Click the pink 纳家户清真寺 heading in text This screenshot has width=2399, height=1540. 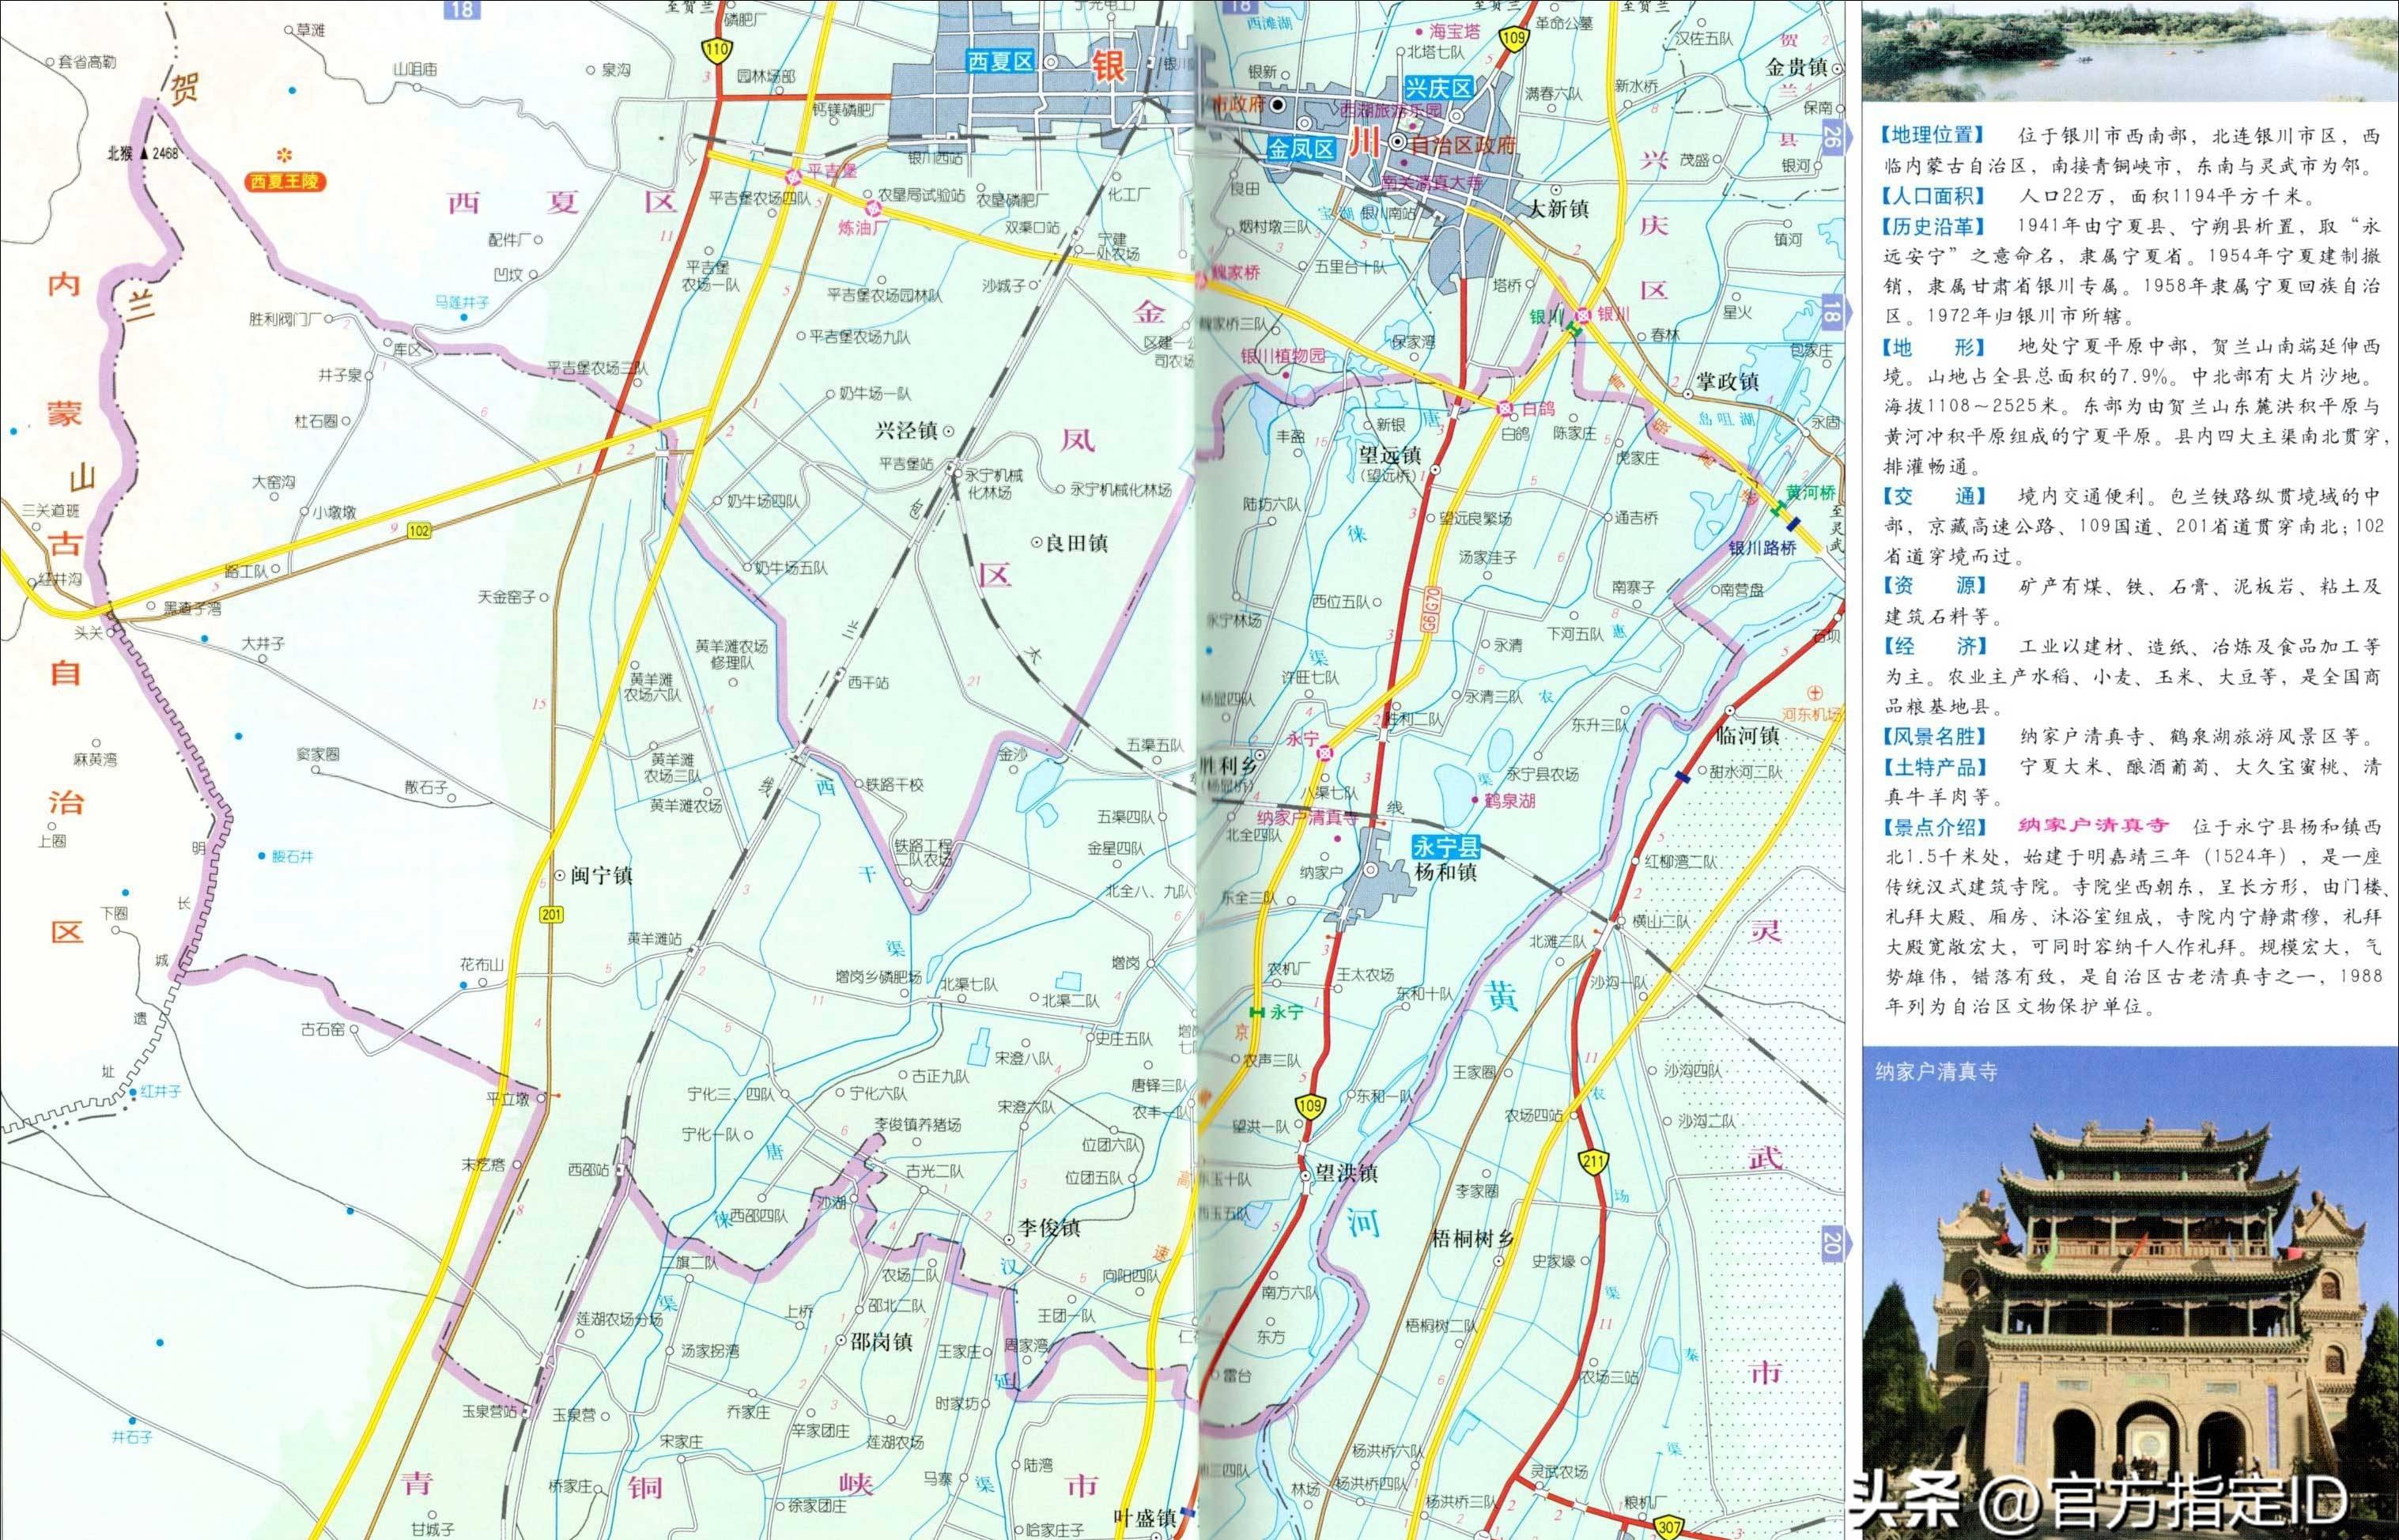(2092, 827)
